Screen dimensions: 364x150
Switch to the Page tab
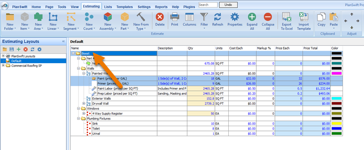tap(49, 7)
